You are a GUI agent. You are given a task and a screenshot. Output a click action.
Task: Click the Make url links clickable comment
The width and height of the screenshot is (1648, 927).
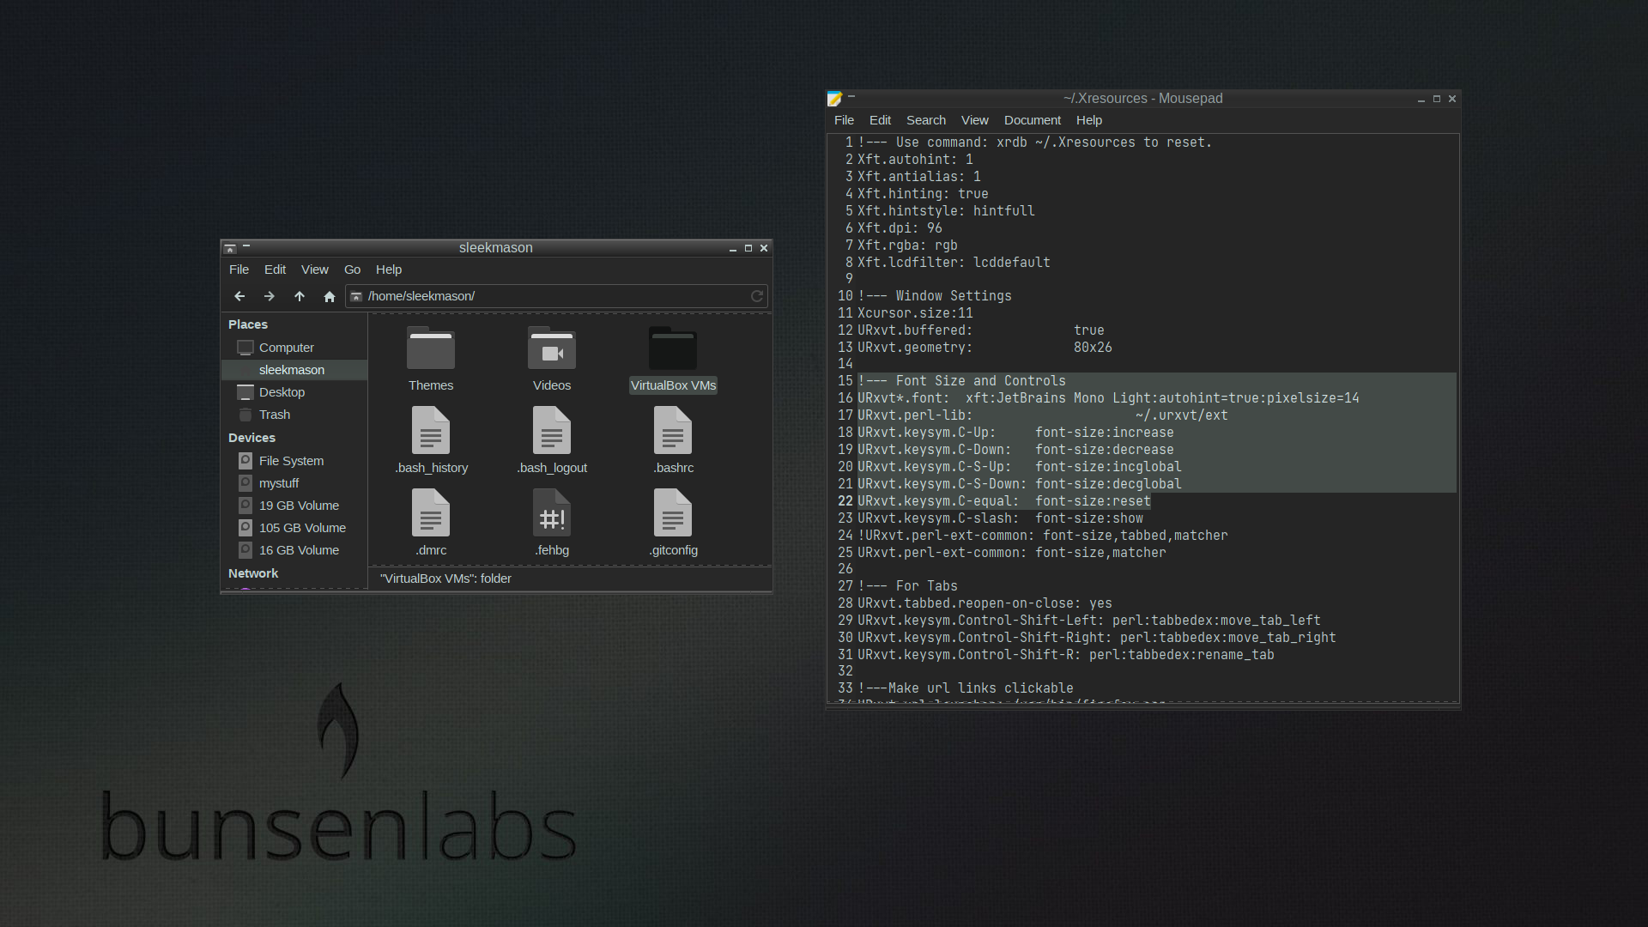click(x=966, y=688)
